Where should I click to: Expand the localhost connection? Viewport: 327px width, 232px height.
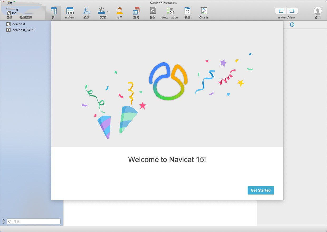pos(18,24)
